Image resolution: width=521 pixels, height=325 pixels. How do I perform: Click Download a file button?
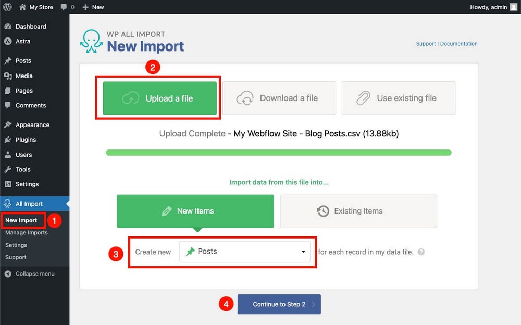pos(279,98)
